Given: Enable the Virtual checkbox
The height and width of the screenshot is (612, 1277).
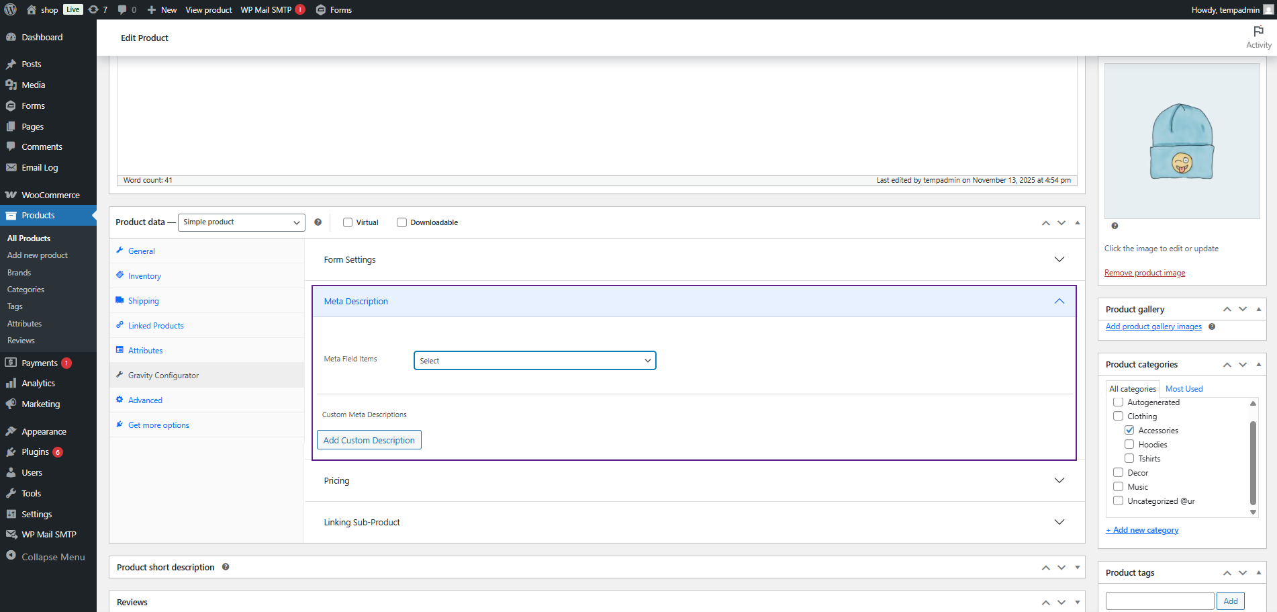Looking at the screenshot, I should tap(348, 222).
